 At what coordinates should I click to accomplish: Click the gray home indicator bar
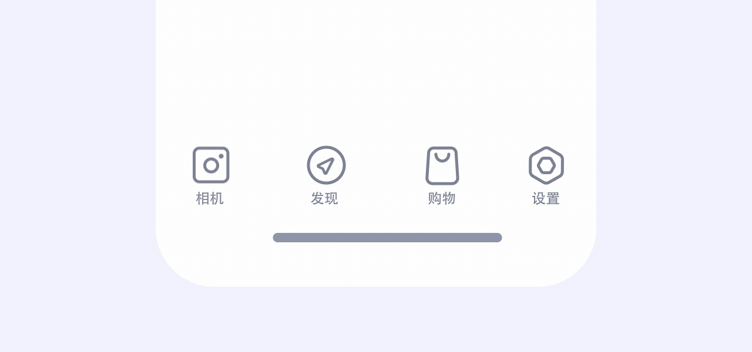(387, 238)
